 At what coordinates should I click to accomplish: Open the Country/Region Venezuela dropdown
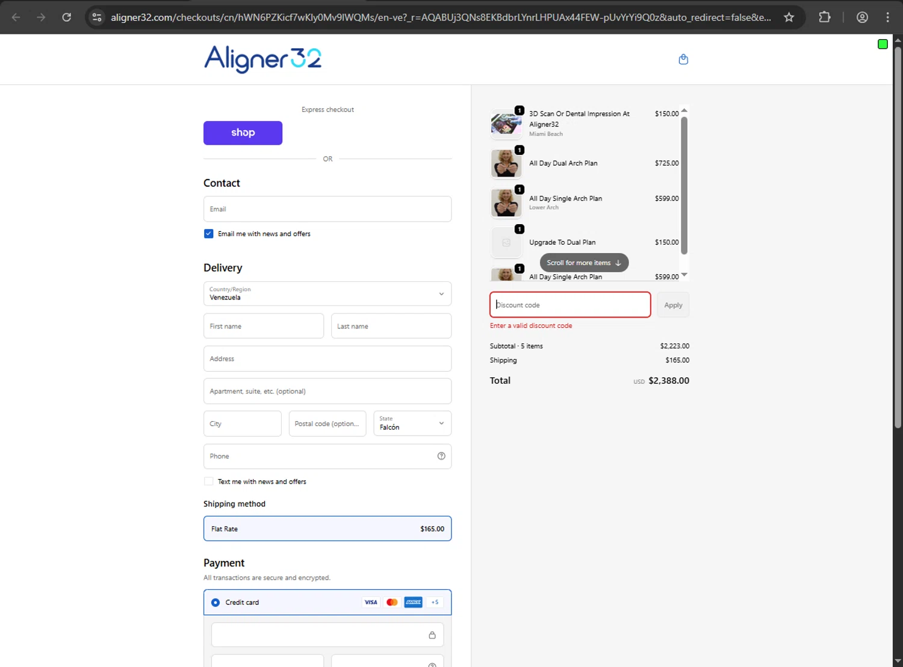pyautogui.click(x=327, y=293)
